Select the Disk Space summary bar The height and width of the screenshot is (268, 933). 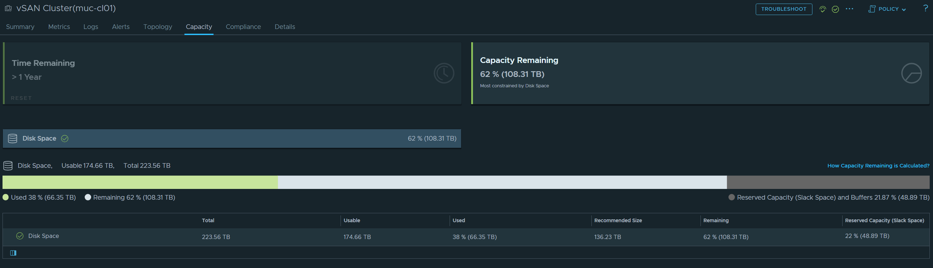point(232,138)
